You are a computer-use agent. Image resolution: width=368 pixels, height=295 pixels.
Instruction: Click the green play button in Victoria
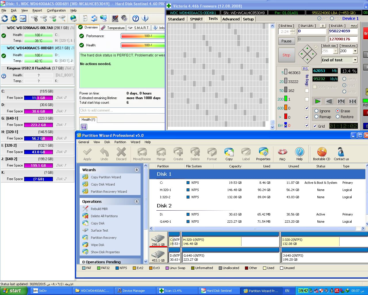pos(317,101)
